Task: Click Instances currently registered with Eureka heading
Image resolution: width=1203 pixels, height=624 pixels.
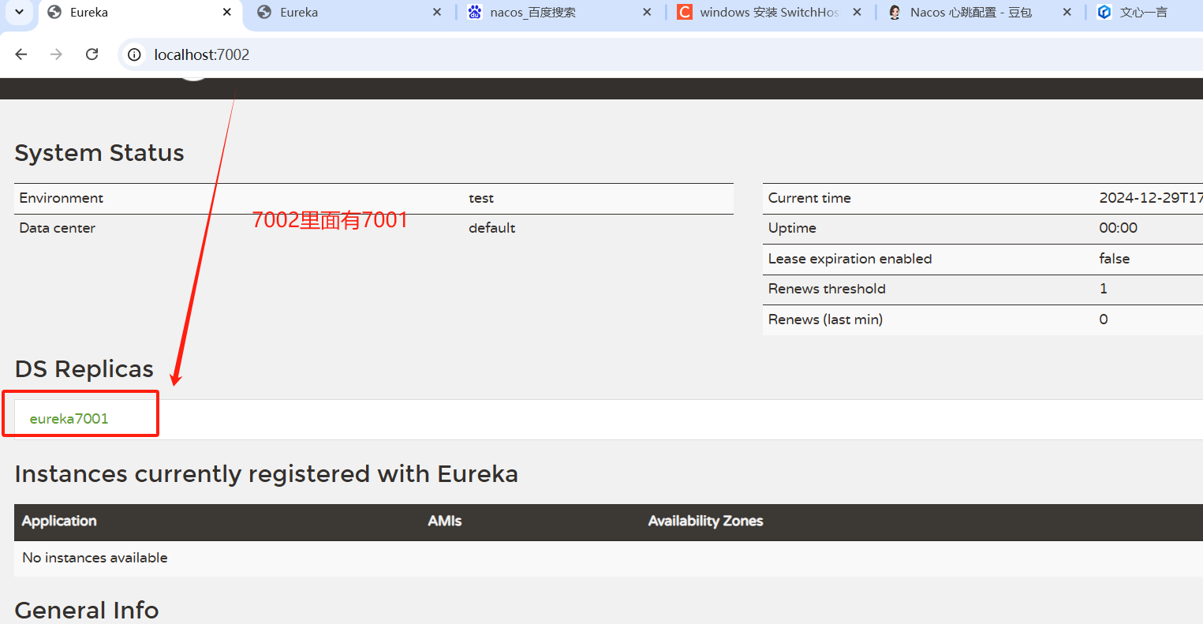Action: point(267,474)
